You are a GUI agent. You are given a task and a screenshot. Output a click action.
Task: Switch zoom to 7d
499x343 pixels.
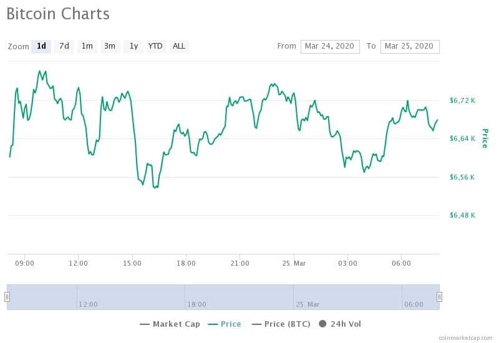pyautogui.click(x=64, y=46)
